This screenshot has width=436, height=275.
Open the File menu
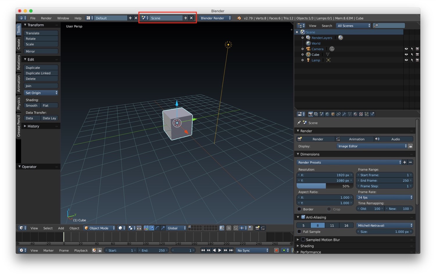33,18
